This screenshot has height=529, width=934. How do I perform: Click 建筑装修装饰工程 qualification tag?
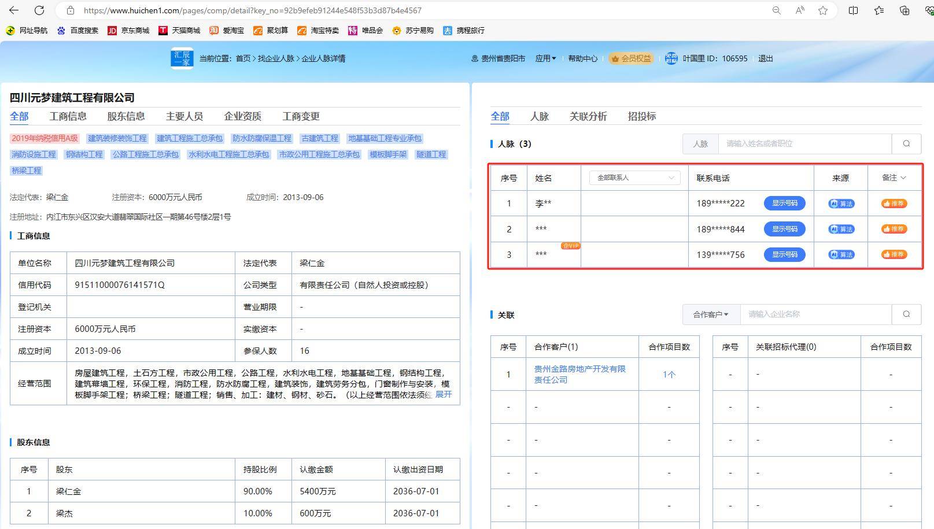(x=117, y=138)
